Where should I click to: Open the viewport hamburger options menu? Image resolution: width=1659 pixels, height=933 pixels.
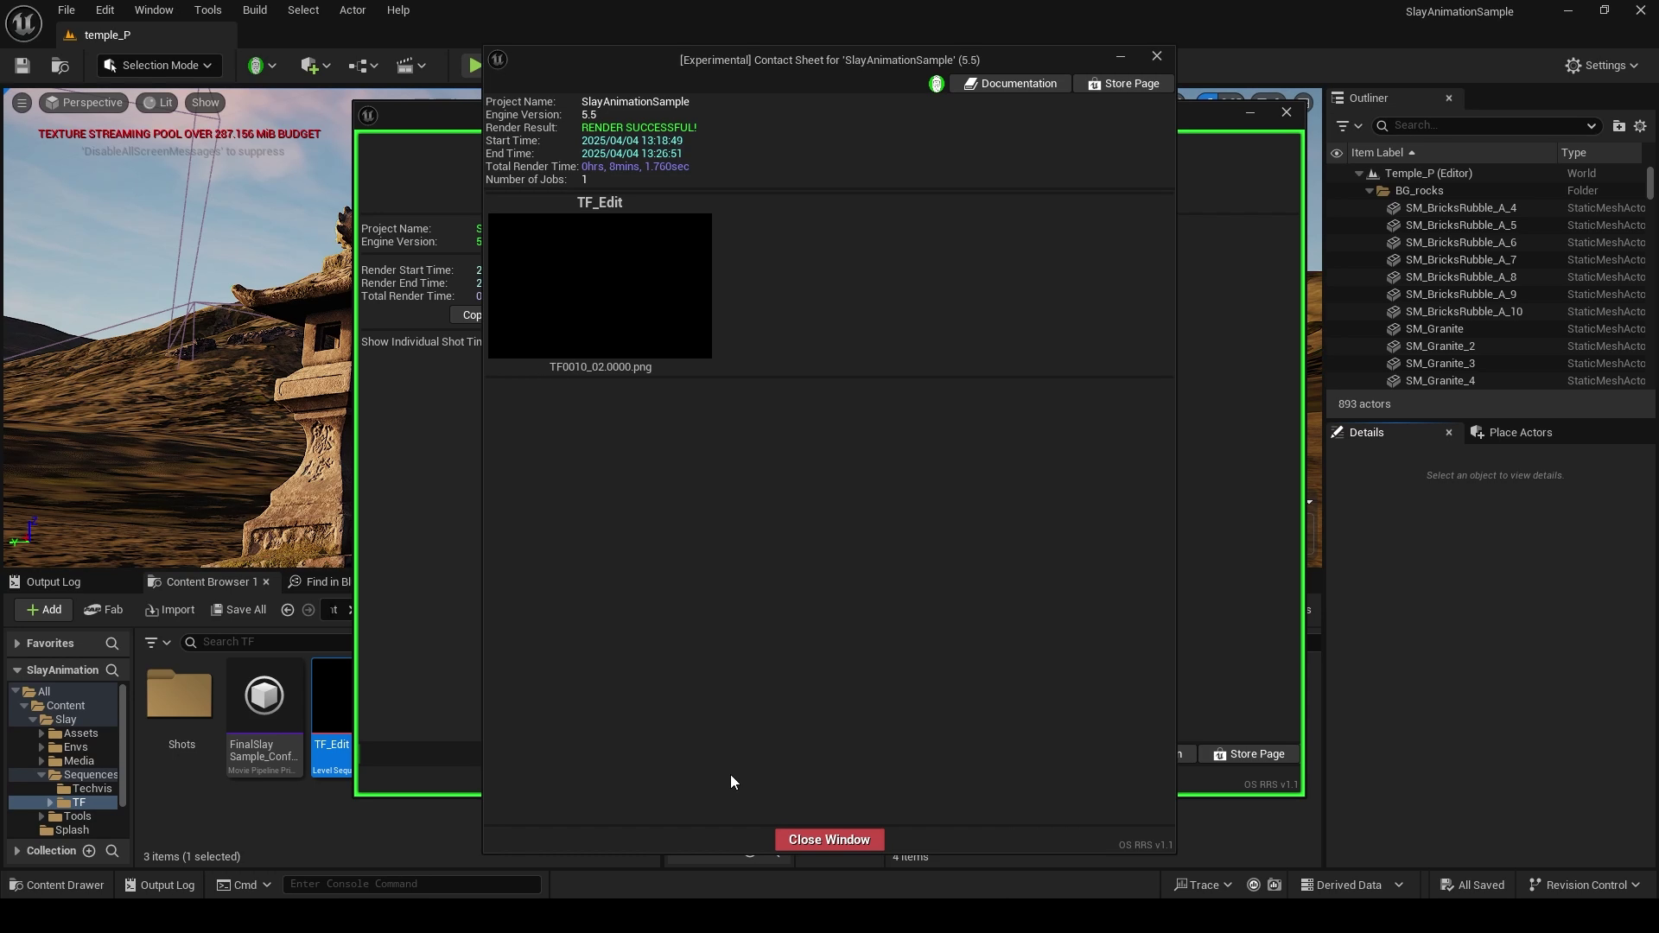[22, 103]
